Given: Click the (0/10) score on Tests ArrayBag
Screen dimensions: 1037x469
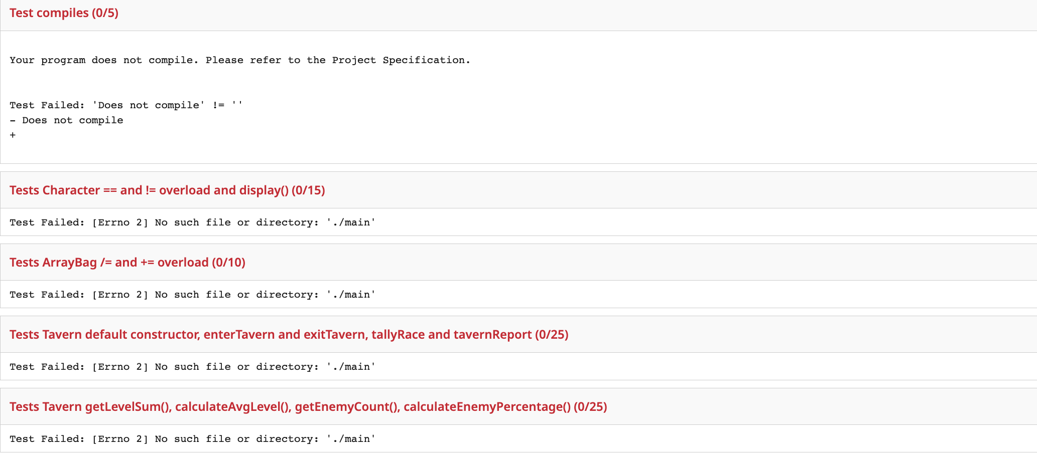Looking at the screenshot, I should click(x=228, y=263).
